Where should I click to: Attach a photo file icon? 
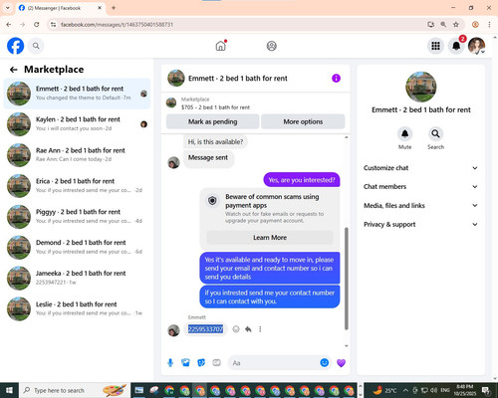coord(185,363)
